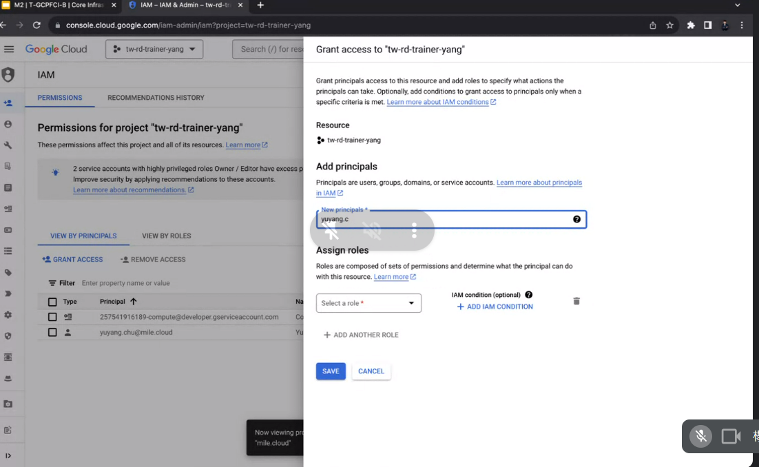
Task: Open the Select a role dropdown
Action: click(368, 303)
